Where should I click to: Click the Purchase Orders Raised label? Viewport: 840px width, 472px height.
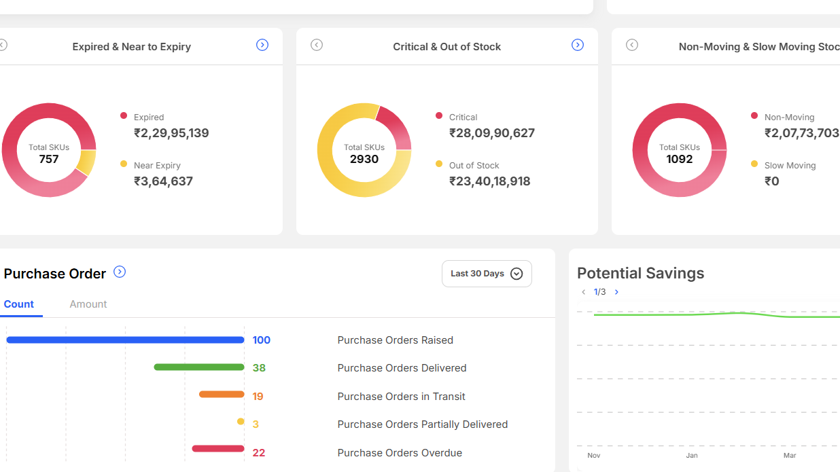(x=396, y=340)
